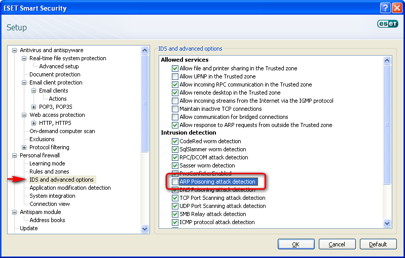Toggle Allow remote desktop in Trusted zone
The height and width of the screenshot is (258, 405).
point(175,93)
